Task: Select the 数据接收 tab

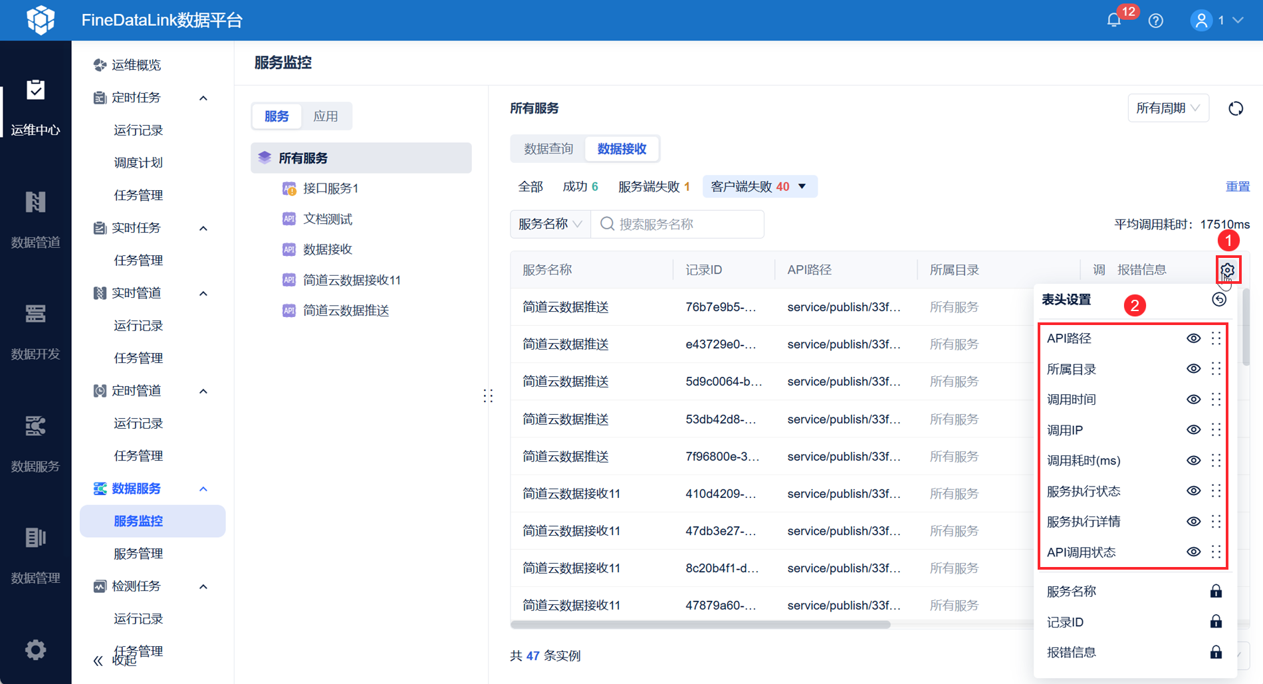Action: 622,149
